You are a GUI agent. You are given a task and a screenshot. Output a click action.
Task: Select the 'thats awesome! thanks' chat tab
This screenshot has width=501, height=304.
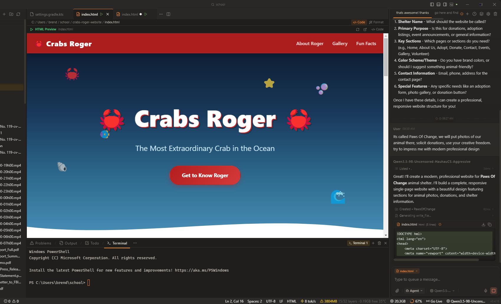pos(412,13)
